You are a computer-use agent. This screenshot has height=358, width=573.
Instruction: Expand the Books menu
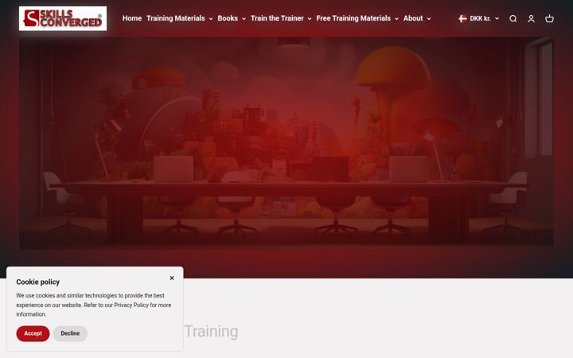pos(232,18)
